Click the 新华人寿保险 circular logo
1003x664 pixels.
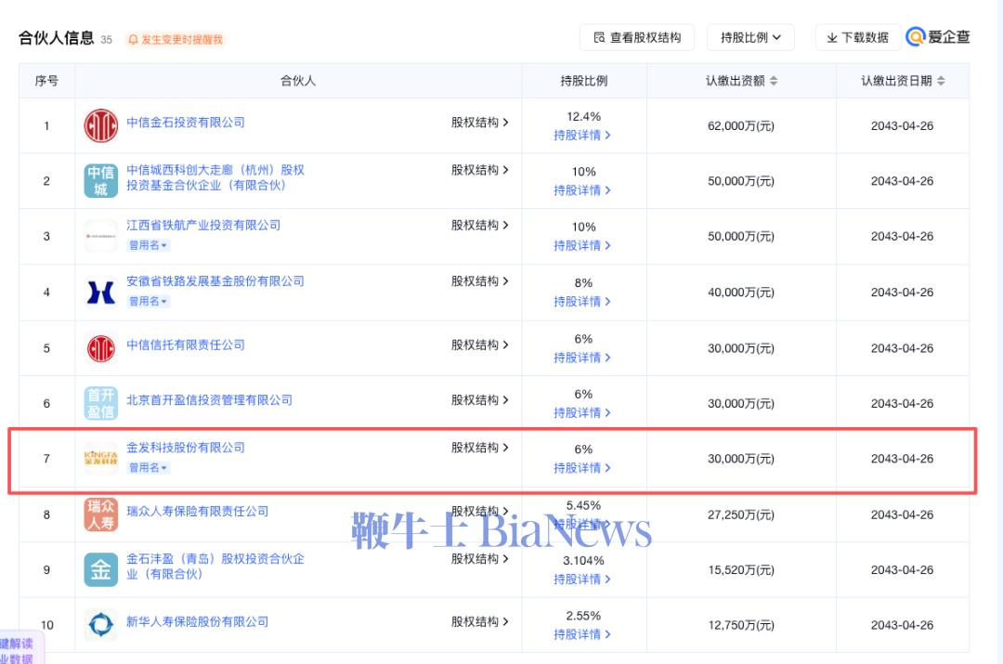pyautogui.click(x=101, y=624)
